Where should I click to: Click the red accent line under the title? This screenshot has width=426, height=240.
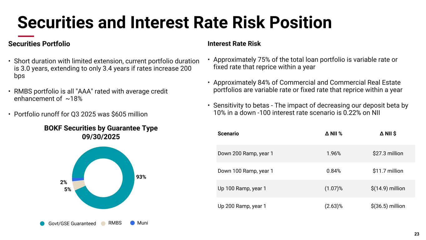point(26,36)
